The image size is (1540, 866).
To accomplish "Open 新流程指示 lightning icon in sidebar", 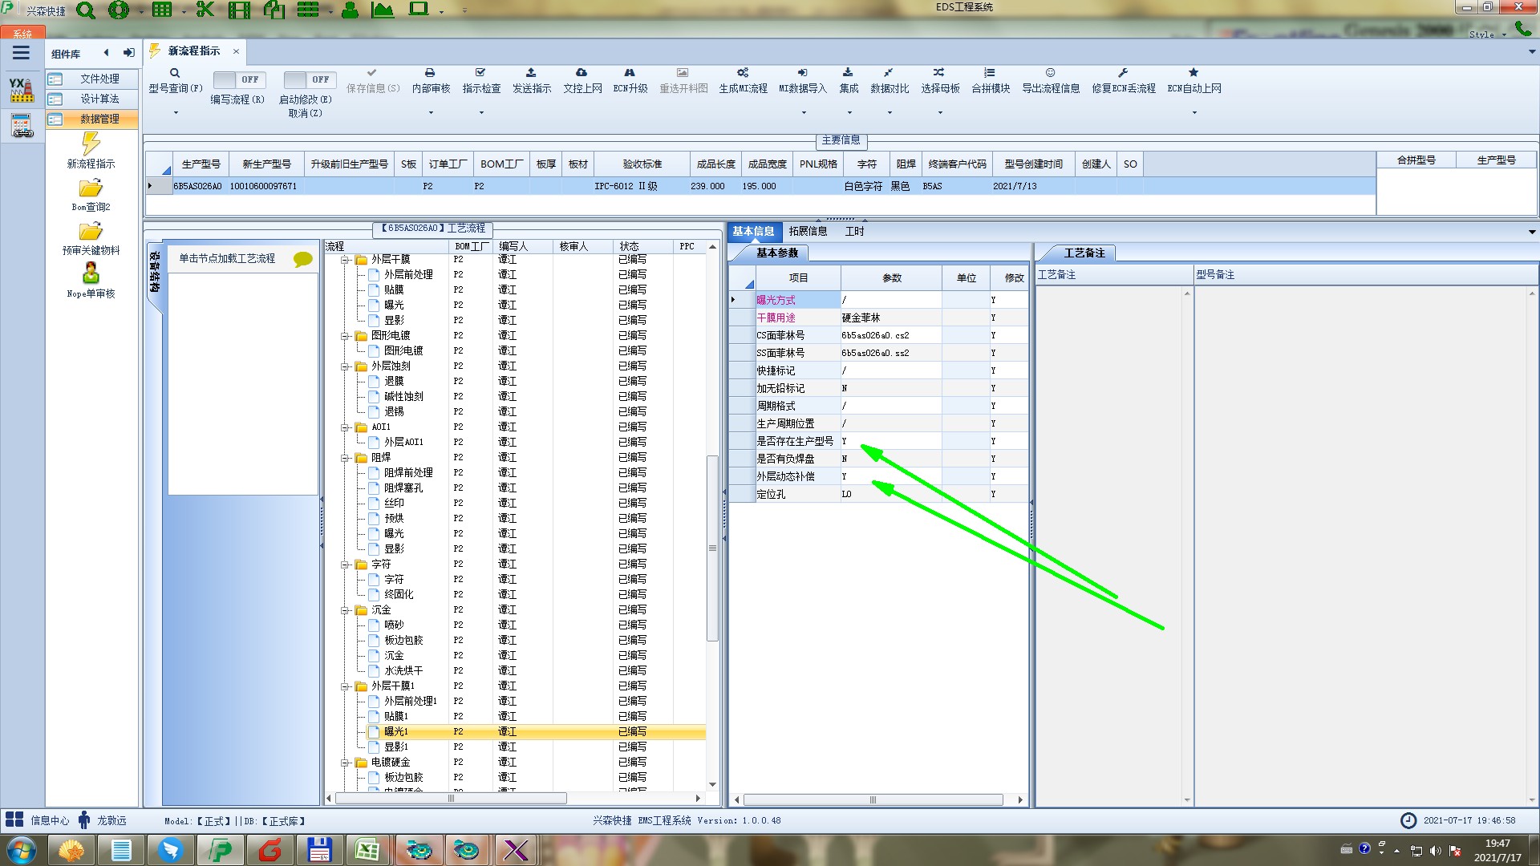I will tap(91, 144).
